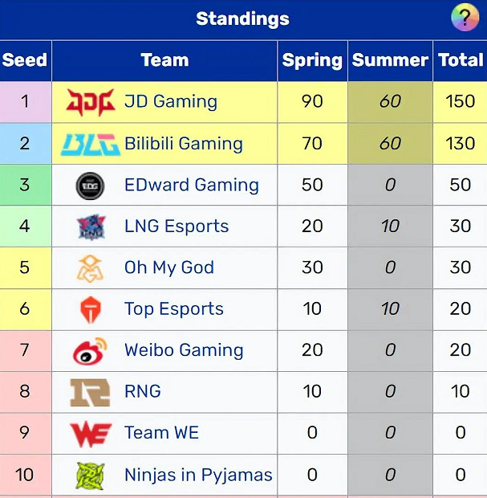Click the Spring column header

pyautogui.click(x=312, y=60)
